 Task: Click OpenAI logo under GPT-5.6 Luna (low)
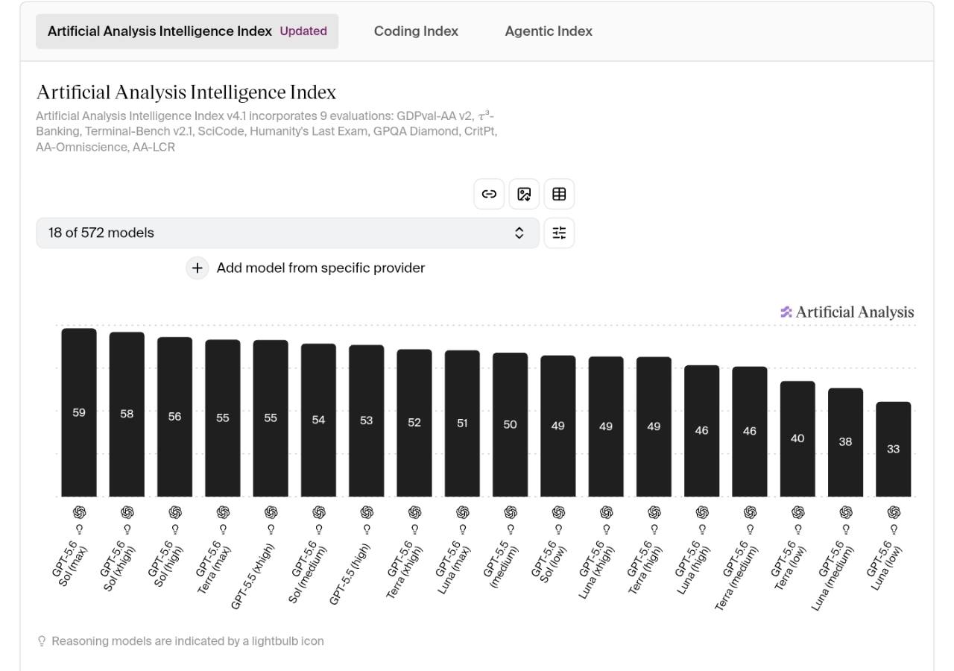point(894,512)
